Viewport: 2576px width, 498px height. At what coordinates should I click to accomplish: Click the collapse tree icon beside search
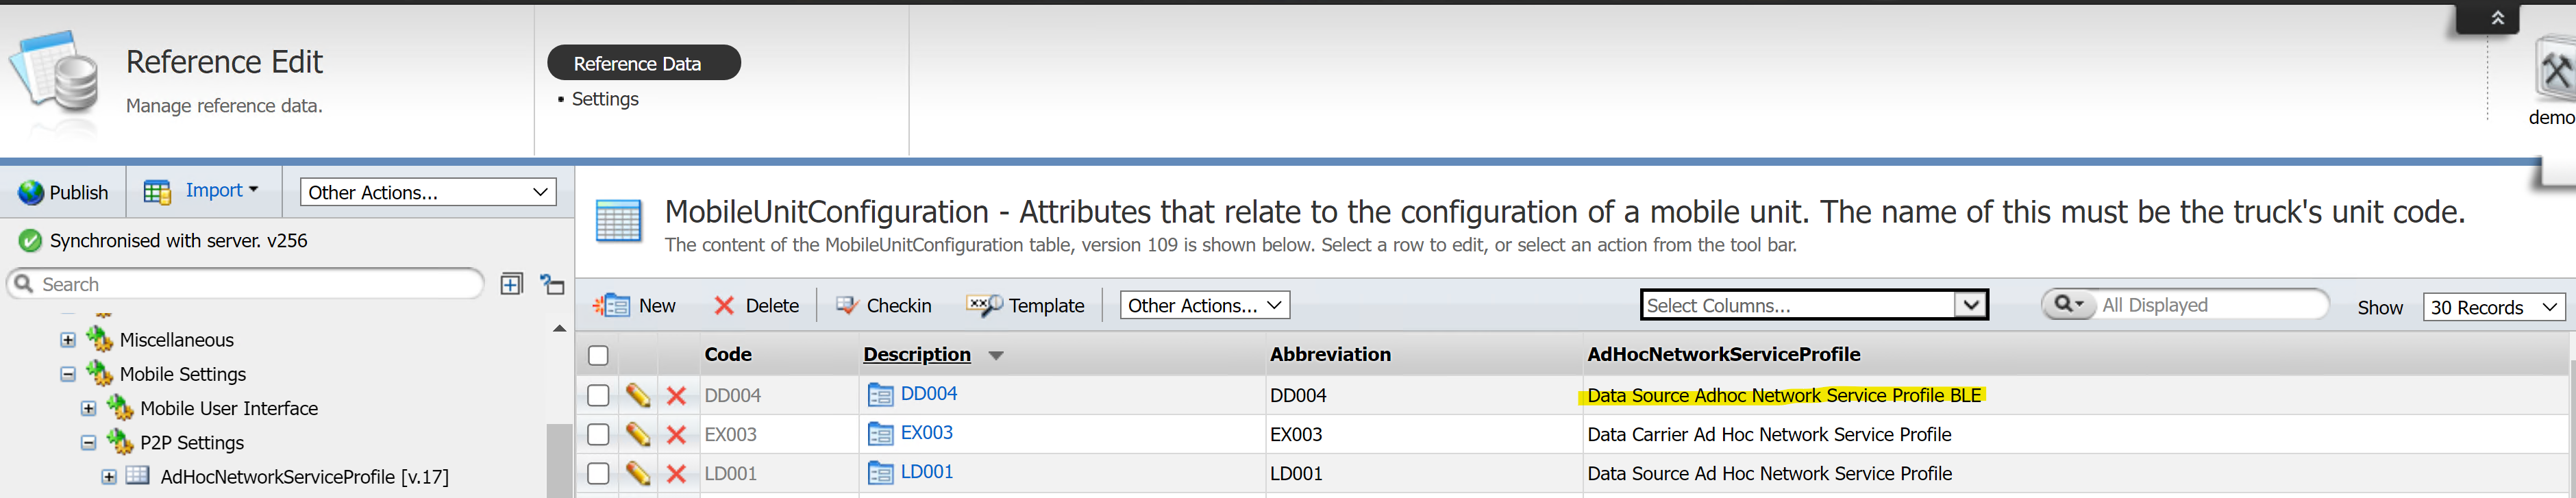(x=552, y=285)
